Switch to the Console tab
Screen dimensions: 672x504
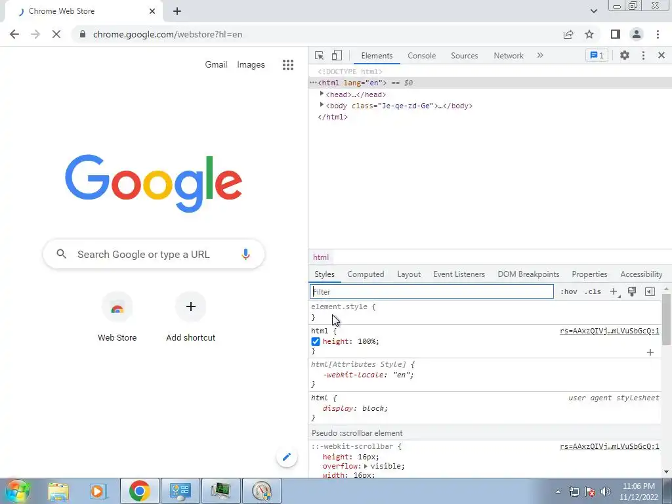(422, 56)
